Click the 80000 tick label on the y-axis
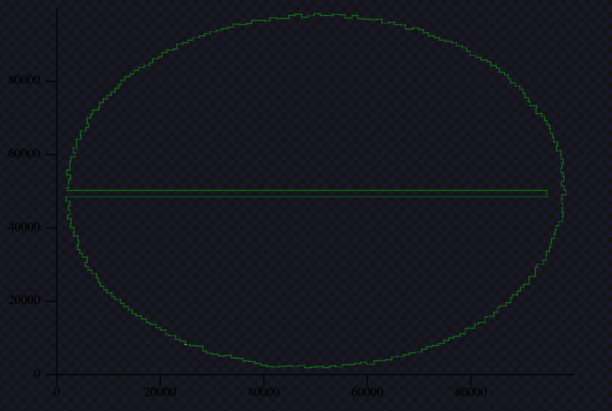 pyautogui.click(x=24, y=80)
